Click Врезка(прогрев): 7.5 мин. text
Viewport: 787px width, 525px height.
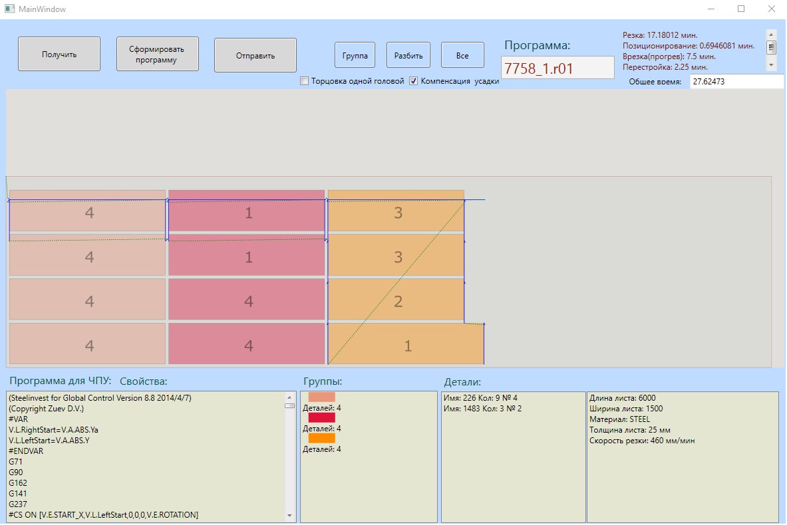669,56
